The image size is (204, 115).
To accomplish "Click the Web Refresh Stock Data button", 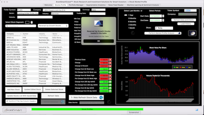I will pos(86,97).
